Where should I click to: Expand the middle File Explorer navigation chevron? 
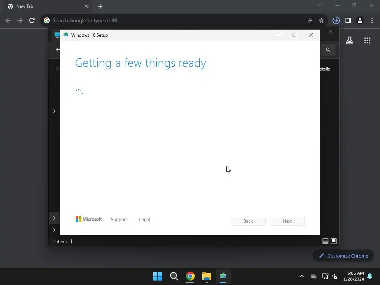point(54,218)
